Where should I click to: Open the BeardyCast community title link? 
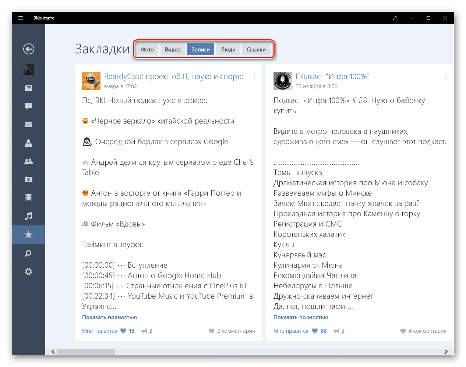(174, 76)
